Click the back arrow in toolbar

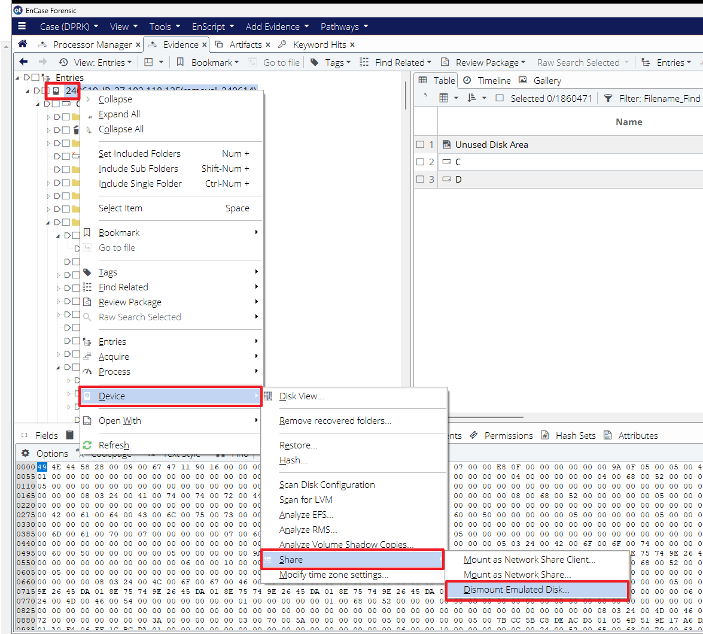(x=24, y=62)
